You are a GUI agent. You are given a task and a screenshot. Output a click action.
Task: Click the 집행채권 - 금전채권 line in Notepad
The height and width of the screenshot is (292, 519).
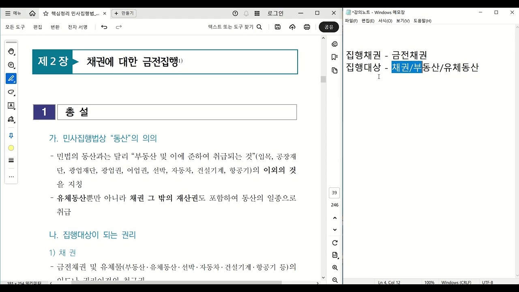pos(386,55)
